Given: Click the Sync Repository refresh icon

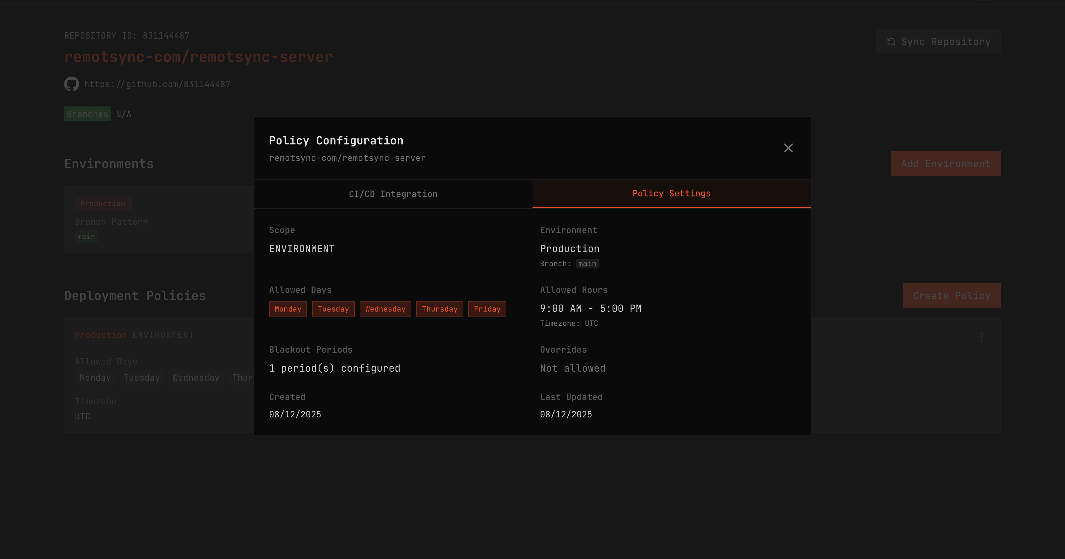Looking at the screenshot, I should click(x=891, y=42).
